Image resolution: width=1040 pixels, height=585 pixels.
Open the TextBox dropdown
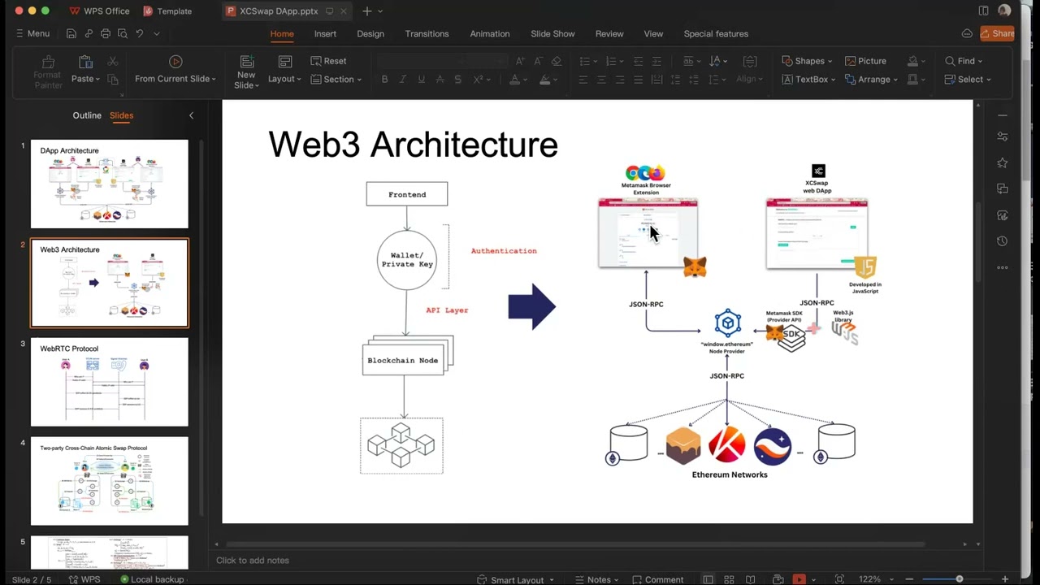[808, 79]
